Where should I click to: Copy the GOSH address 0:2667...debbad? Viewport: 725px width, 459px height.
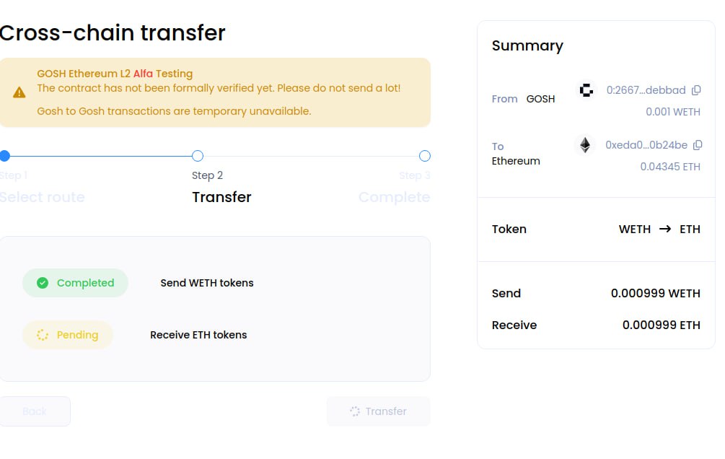696,90
